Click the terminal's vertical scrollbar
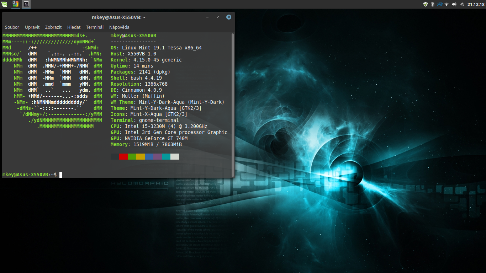The height and width of the screenshot is (273, 486). click(x=233, y=103)
